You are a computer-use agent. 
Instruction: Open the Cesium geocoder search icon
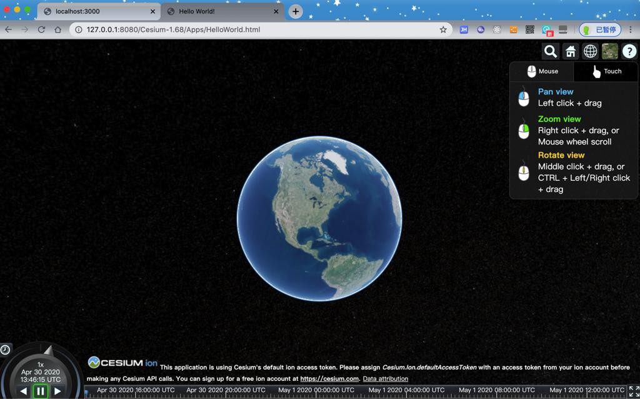pyautogui.click(x=551, y=51)
